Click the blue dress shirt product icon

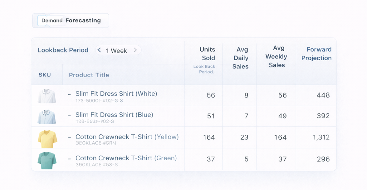[x=47, y=117]
